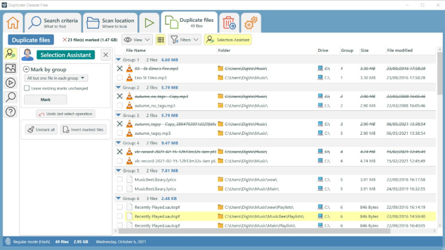The image size is (445, 250).
Task: Switch to Search criteria tab
Action: coord(53,23)
